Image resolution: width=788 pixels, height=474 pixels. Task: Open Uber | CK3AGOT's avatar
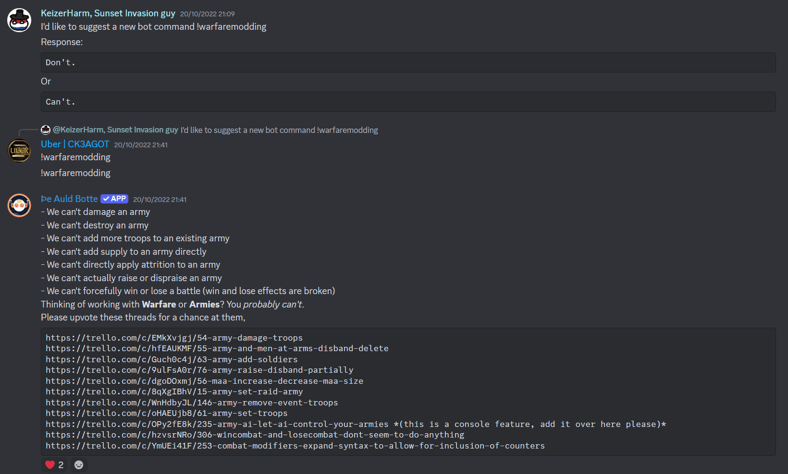coord(19,150)
